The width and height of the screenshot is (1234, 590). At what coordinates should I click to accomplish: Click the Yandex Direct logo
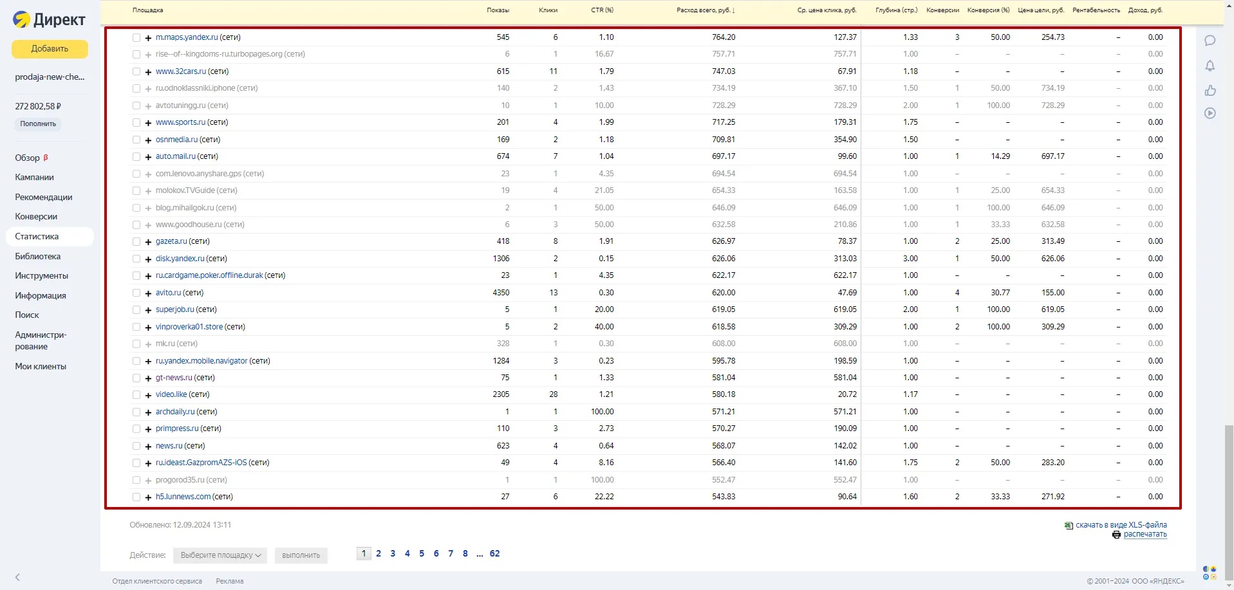click(50, 20)
